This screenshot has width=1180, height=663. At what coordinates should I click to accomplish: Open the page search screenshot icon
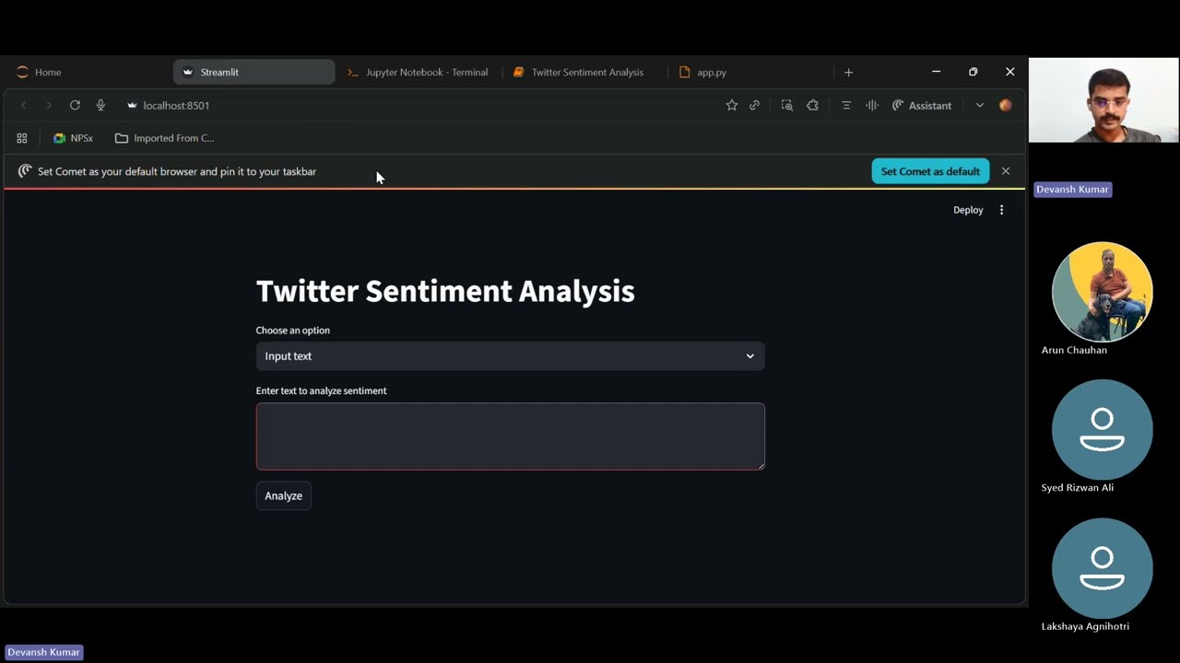pos(786,105)
